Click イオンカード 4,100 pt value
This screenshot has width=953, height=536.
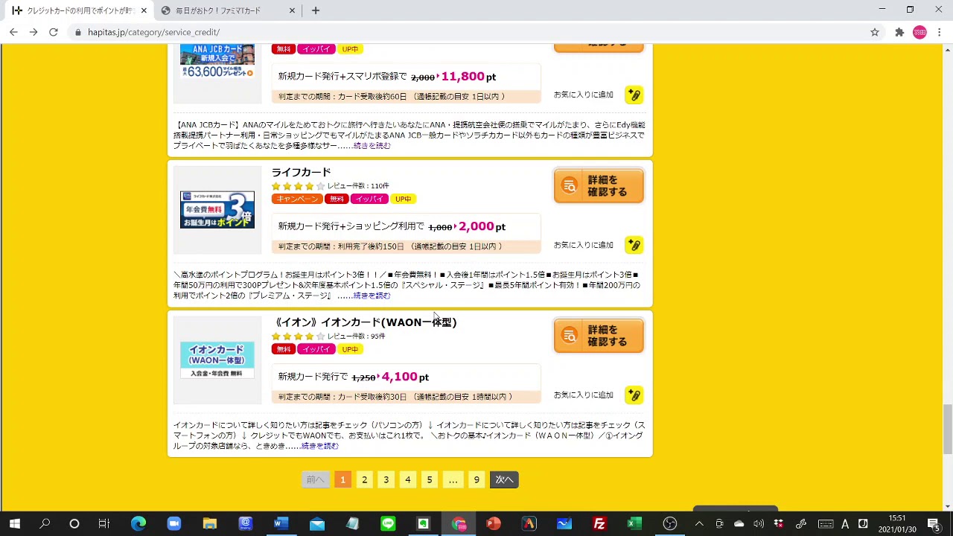[405, 377]
